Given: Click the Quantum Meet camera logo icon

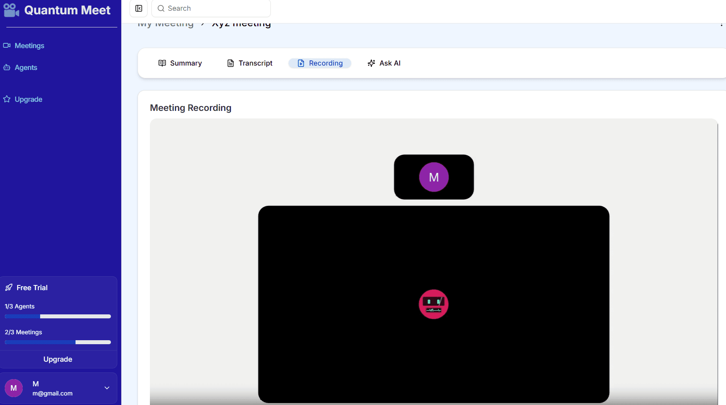Looking at the screenshot, I should point(11,10).
